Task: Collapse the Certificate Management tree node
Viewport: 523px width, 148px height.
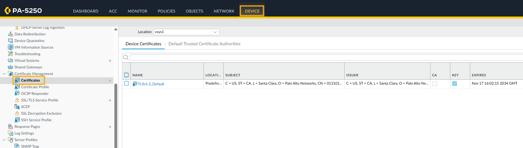Action: 4,74
